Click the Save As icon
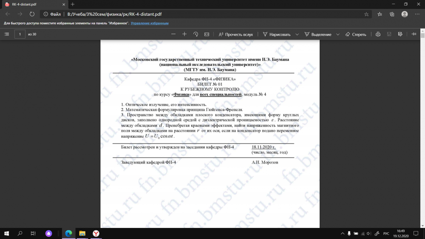The width and height of the screenshot is (425, 239). click(400, 34)
